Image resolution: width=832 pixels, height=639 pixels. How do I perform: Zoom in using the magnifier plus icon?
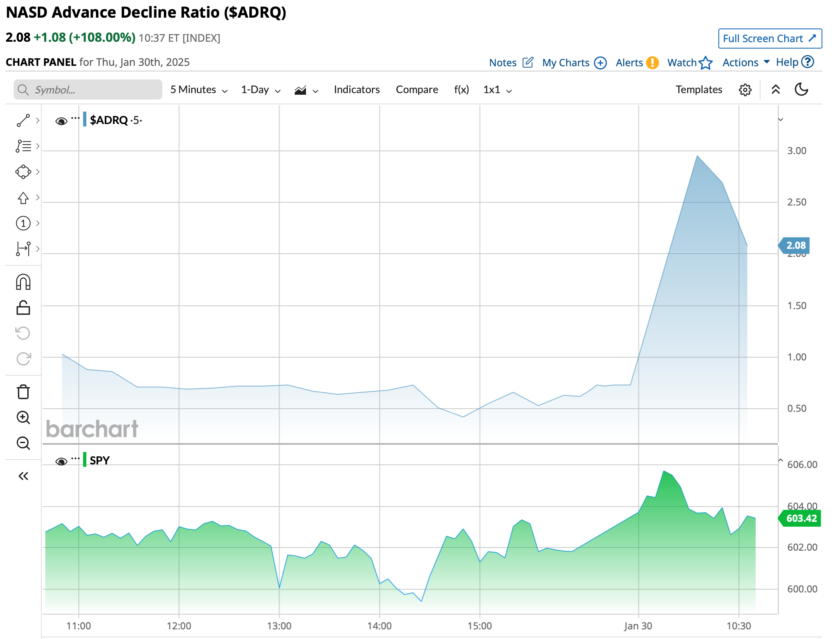(x=23, y=417)
